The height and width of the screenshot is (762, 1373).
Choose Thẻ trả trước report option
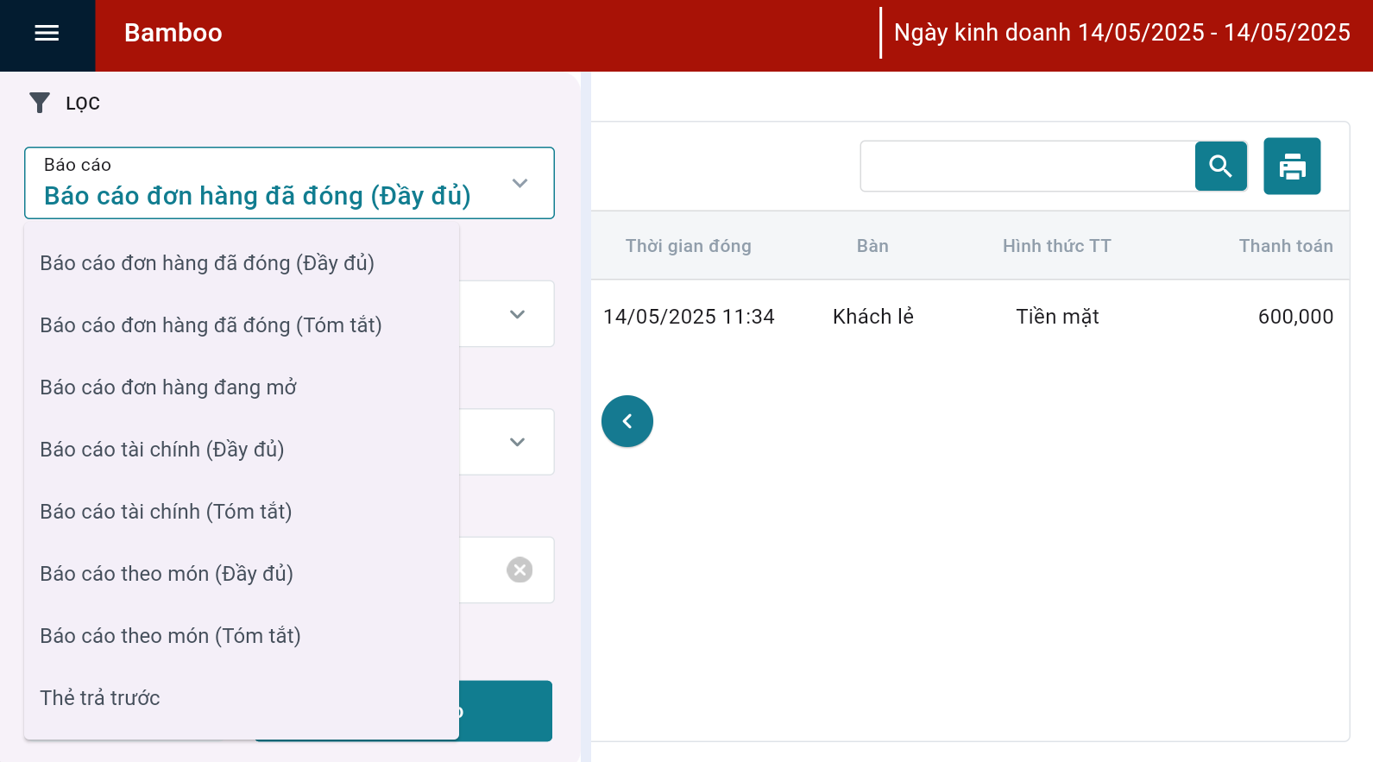tap(100, 698)
